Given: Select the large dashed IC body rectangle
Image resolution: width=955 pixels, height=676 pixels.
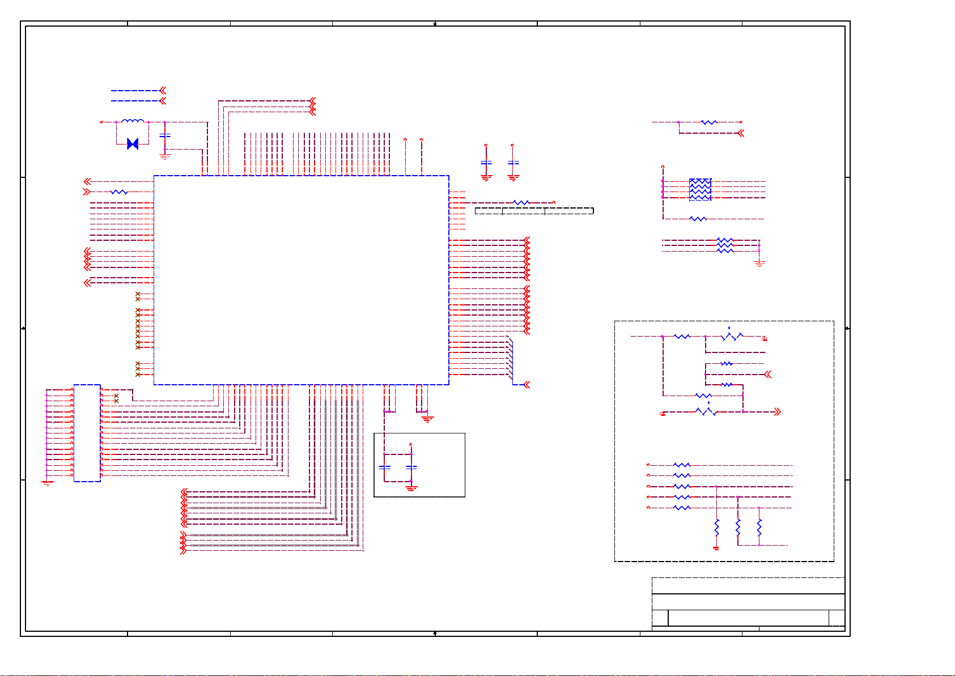Looking at the screenshot, I should [302, 280].
